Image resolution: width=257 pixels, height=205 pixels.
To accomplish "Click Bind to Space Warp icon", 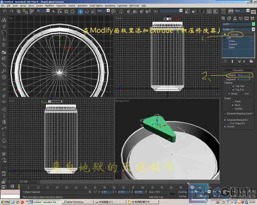I will (32, 11).
